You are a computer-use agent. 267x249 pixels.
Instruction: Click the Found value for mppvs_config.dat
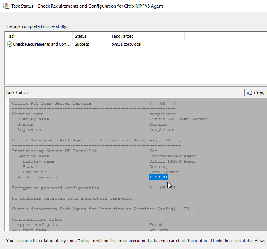(156, 224)
